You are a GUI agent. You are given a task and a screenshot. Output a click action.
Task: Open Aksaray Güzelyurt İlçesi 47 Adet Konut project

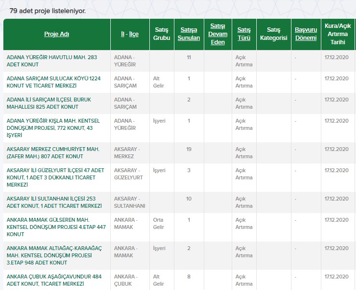pyautogui.click(x=55, y=177)
